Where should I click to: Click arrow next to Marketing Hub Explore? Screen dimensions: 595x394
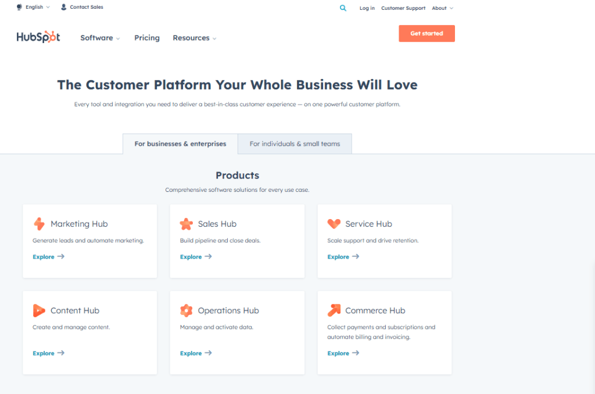pos(60,257)
